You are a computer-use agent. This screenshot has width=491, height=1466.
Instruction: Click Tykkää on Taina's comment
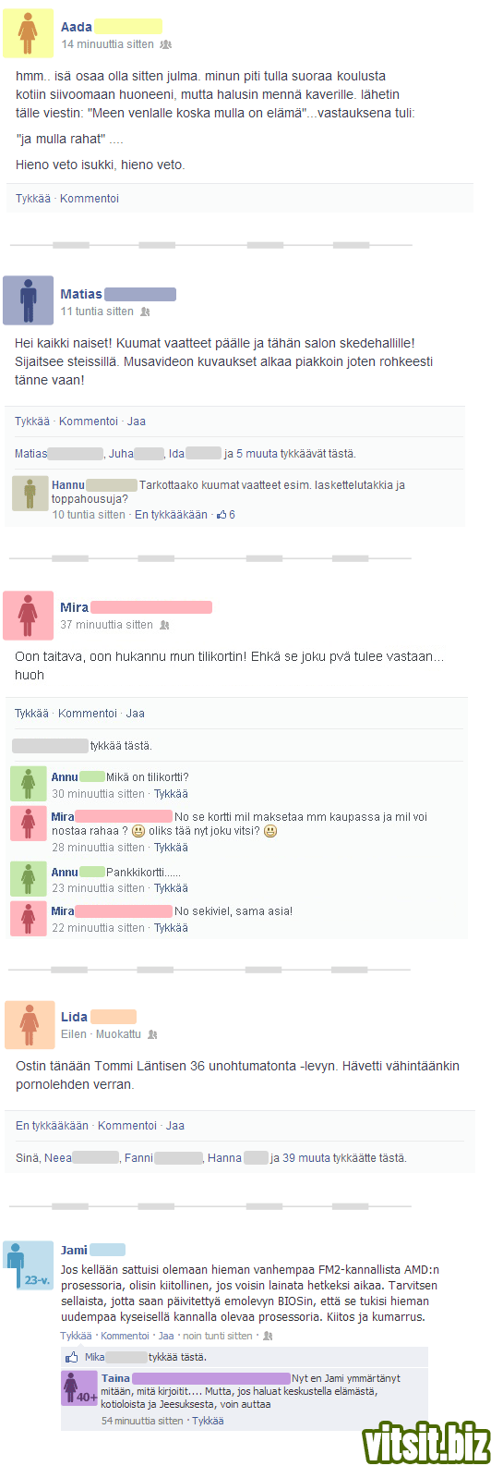(x=208, y=1421)
